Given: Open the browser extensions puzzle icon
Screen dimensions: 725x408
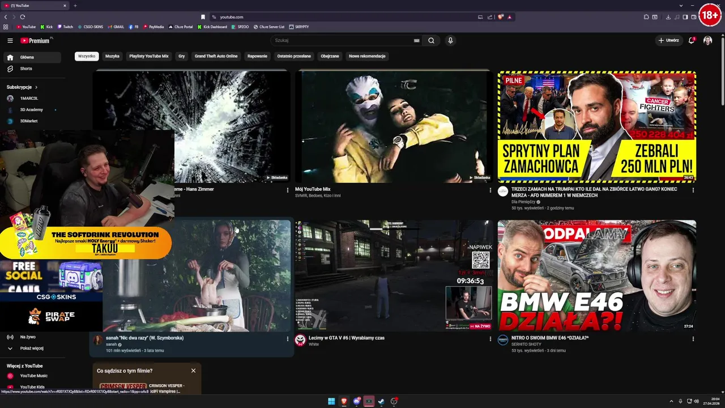Looking at the screenshot, I should point(646,17).
